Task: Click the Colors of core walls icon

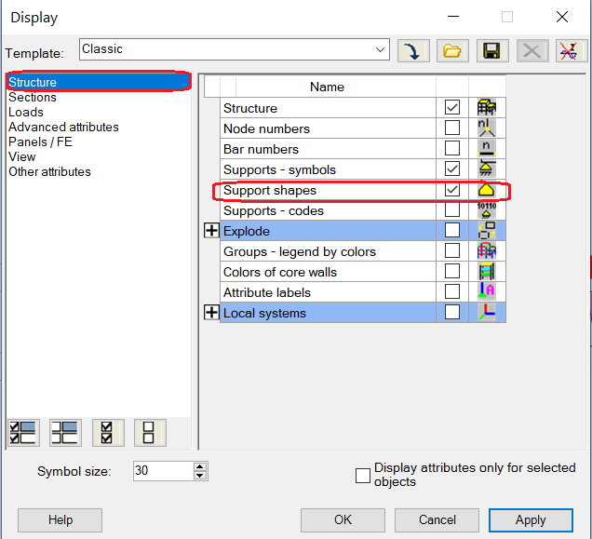Action: (x=487, y=271)
